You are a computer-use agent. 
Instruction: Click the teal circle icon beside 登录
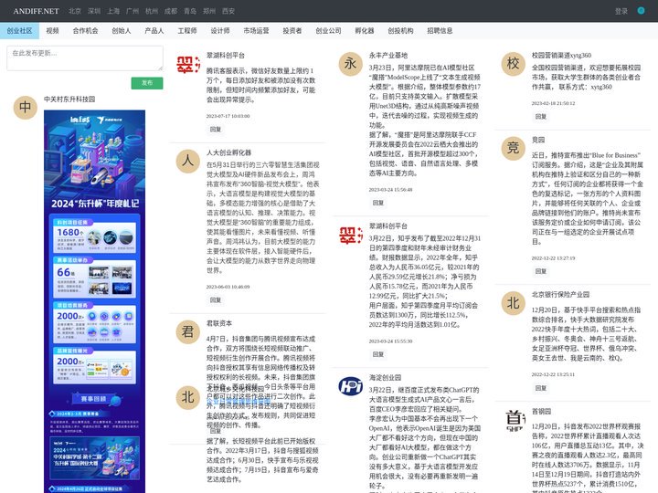pos(641,11)
